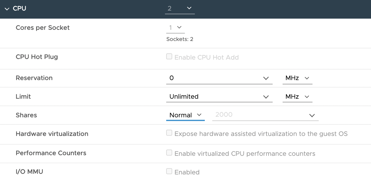Enable CPU Hot Add checkbox
The height and width of the screenshot is (180, 371).
[x=169, y=56]
